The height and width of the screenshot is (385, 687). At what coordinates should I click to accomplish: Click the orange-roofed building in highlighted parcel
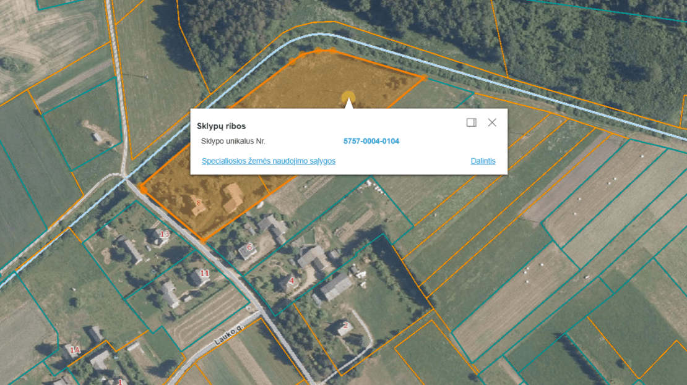pyautogui.click(x=232, y=197)
